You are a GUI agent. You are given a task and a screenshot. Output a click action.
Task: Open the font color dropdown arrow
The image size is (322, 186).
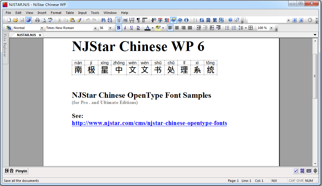click(x=153, y=28)
